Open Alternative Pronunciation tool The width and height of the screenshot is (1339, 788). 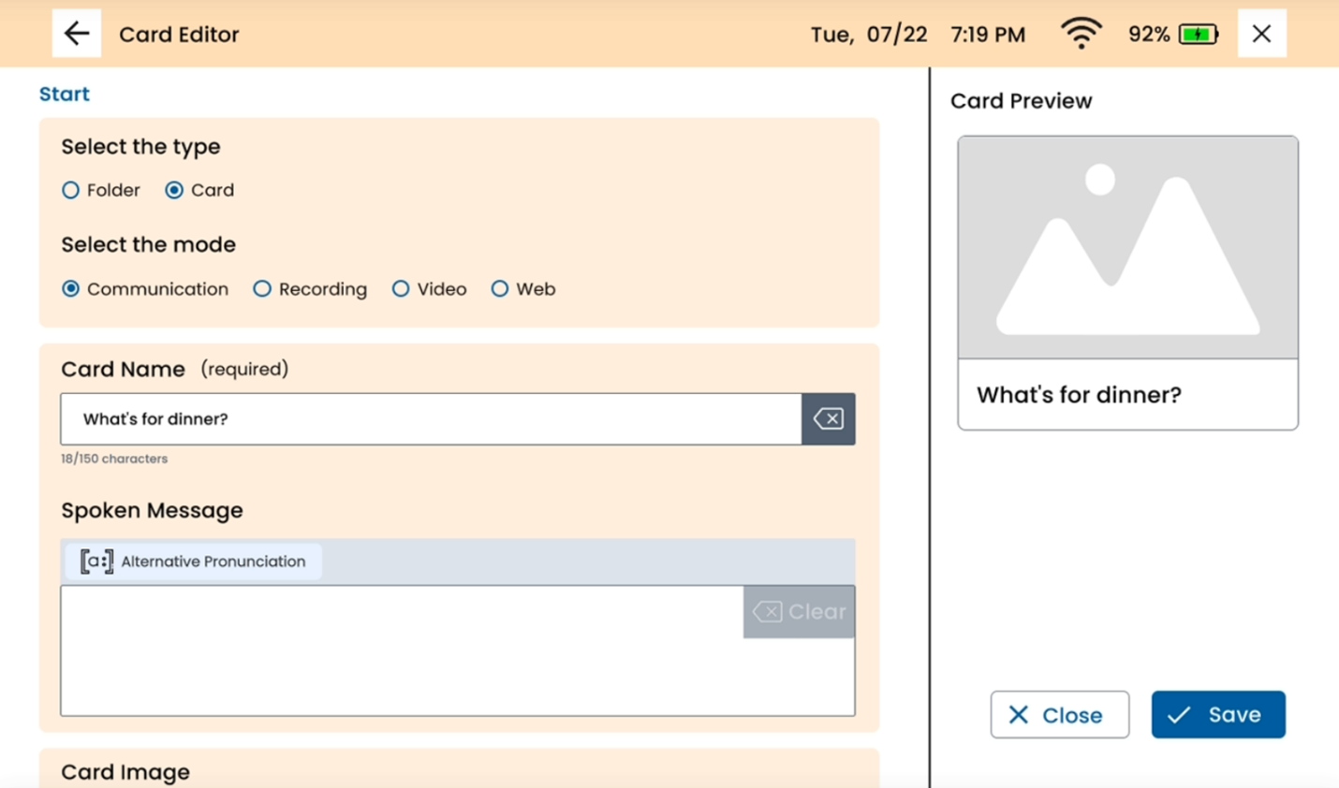194,562
